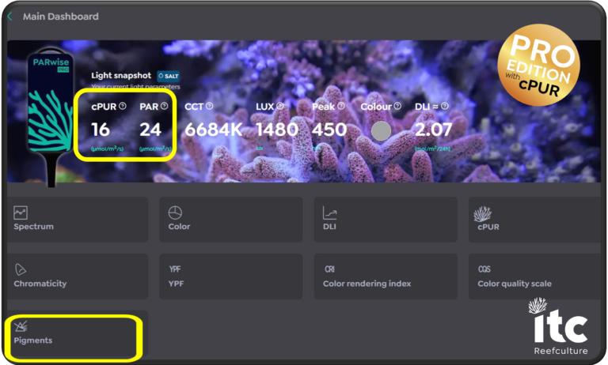This screenshot has height=365, width=608.
Task: Click the DLI value 2.07
Action: click(434, 130)
